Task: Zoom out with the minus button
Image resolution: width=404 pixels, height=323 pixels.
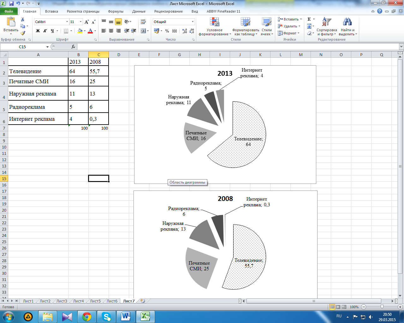Action: point(364,307)
